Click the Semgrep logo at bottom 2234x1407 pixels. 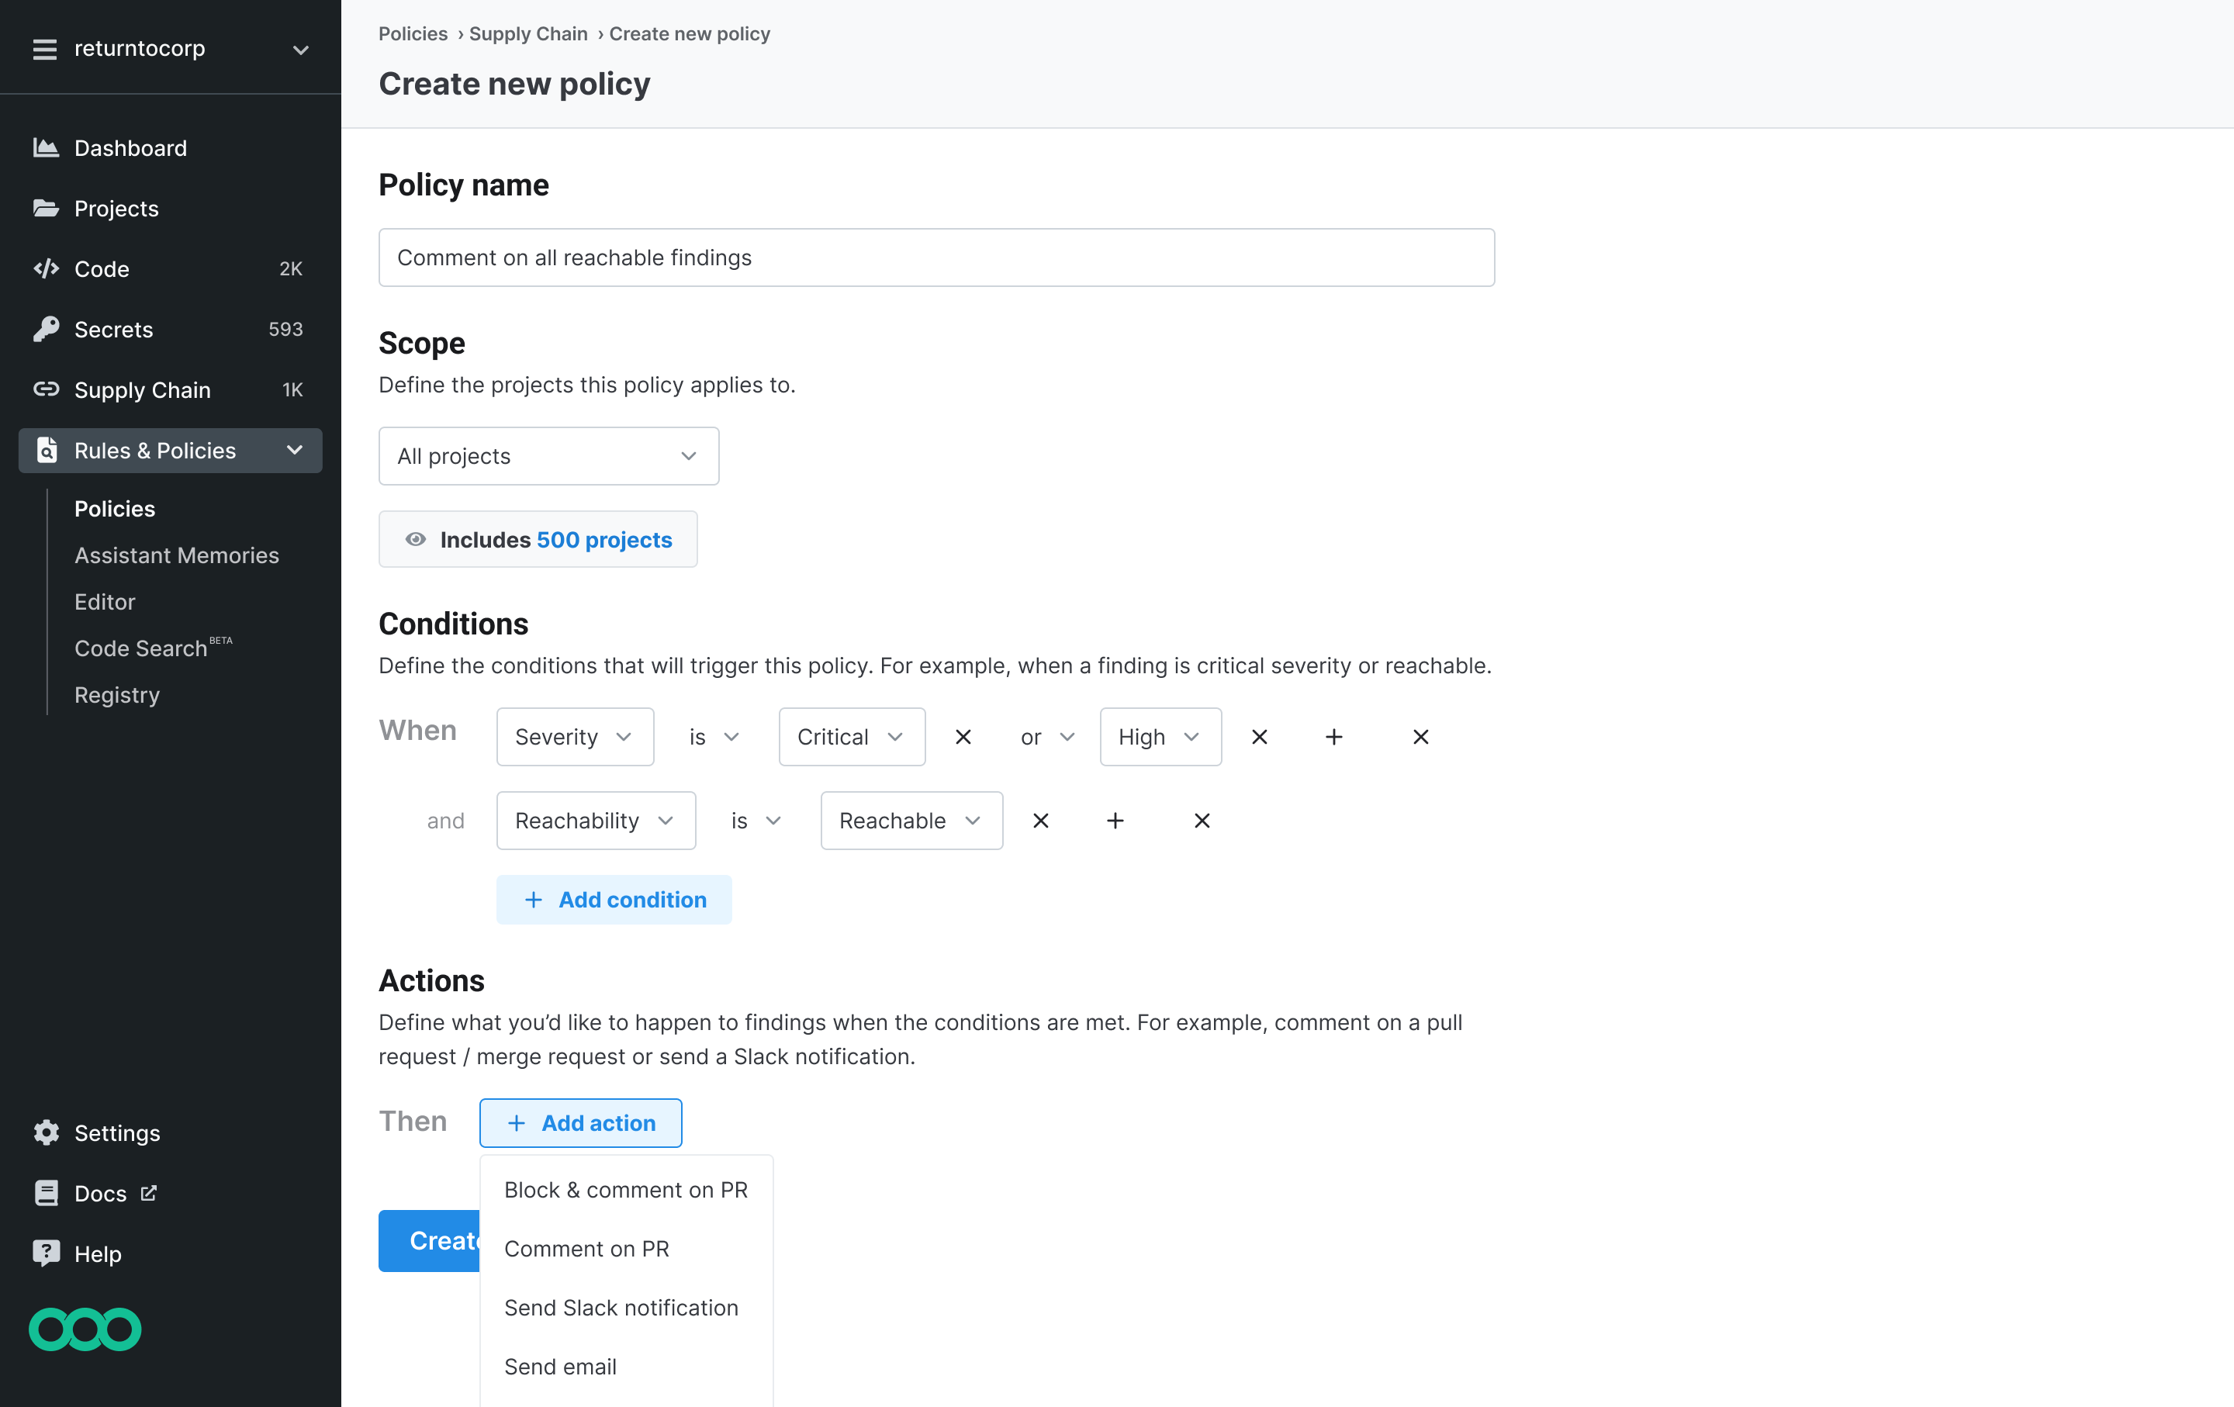[85, 1329]
